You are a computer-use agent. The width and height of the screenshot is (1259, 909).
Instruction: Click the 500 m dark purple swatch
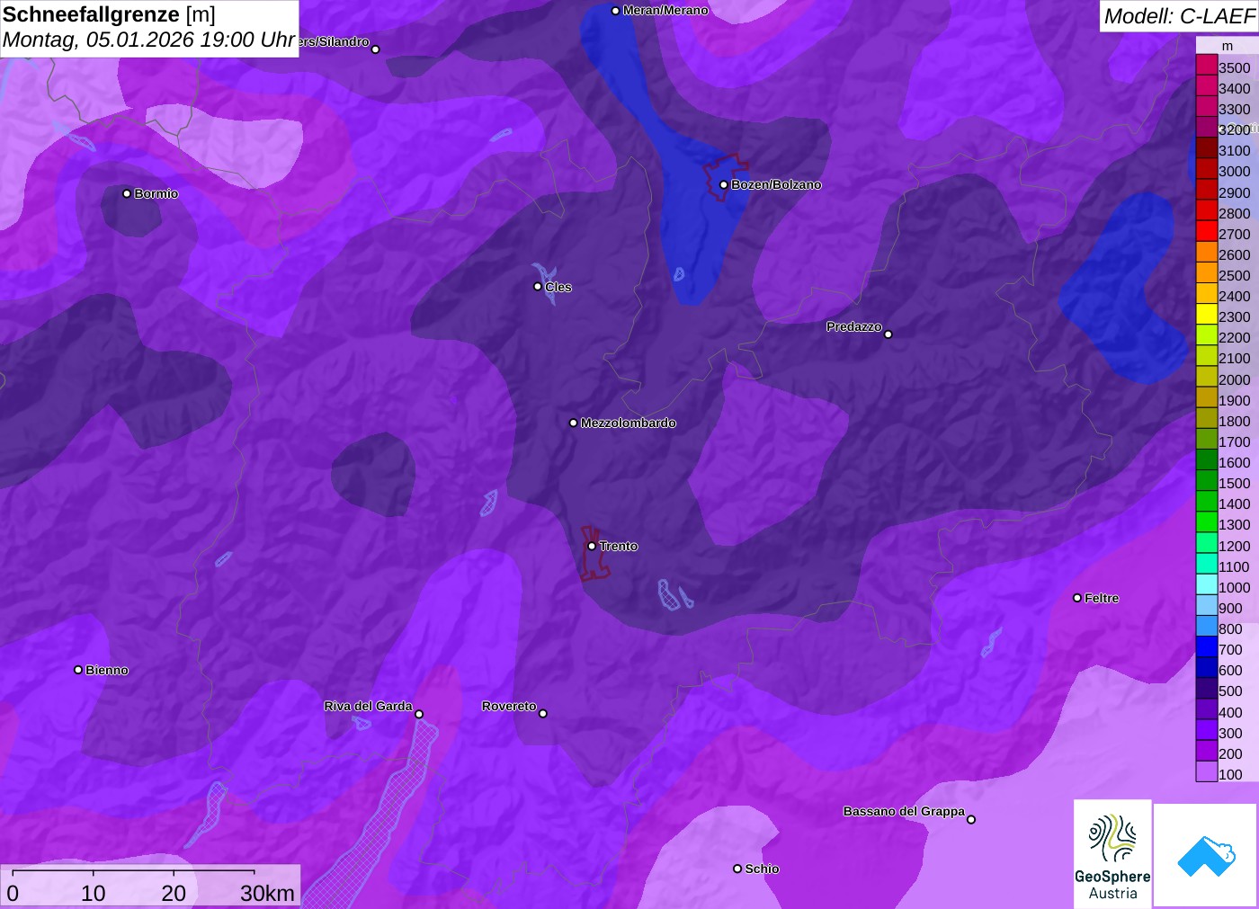point(1207,689)
